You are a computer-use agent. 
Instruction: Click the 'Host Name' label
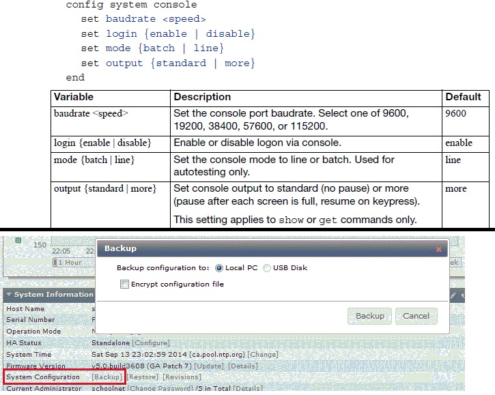tap(25, 309)
